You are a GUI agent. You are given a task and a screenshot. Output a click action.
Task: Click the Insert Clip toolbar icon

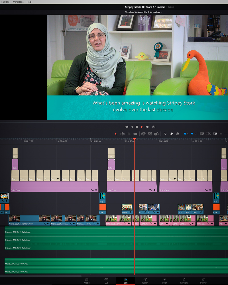(143, 134)
